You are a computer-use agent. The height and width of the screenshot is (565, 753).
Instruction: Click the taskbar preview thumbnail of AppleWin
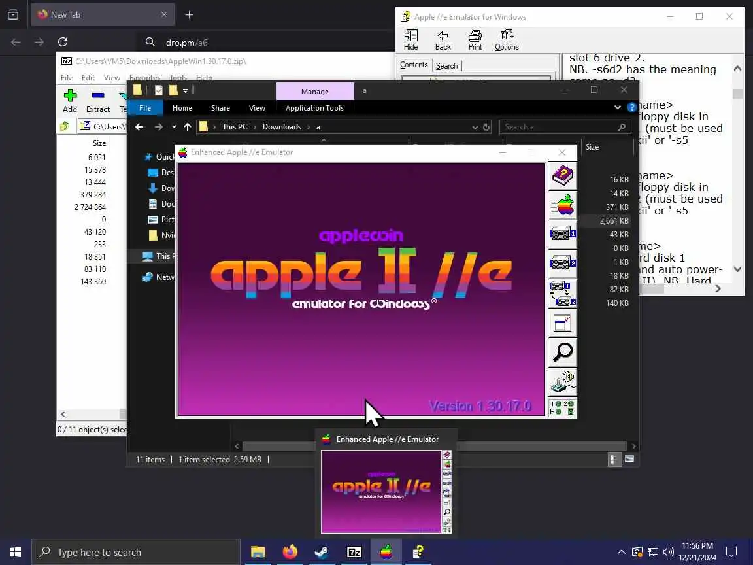tap(386, 492)
